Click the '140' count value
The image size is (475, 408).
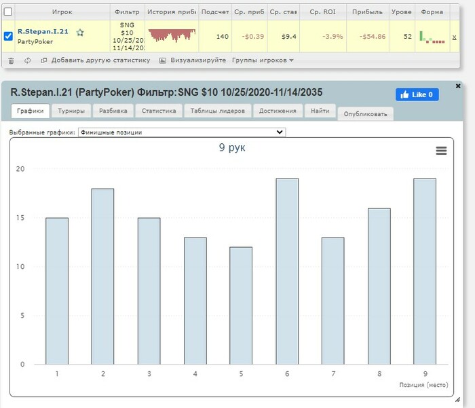(223, 37)
